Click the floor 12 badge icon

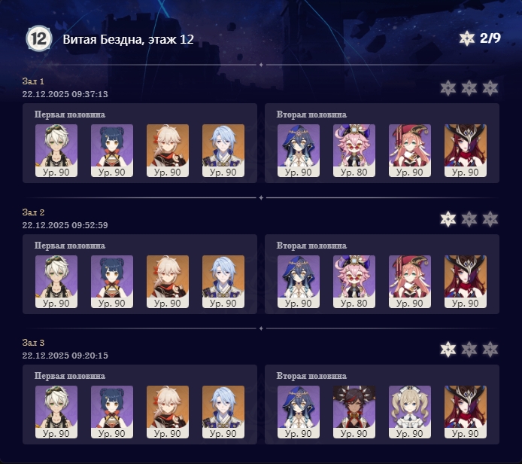pyautogui.click(x=39, y=38)
